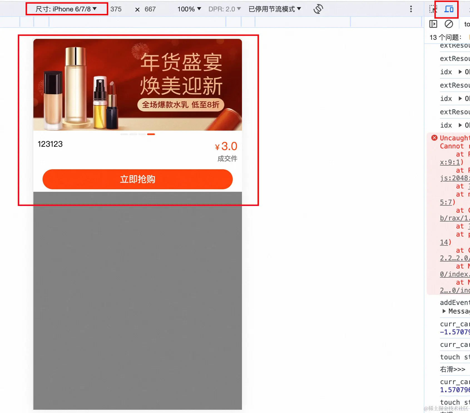
Task: Open the js:2048 source link
Action: [x=455, y=178]
